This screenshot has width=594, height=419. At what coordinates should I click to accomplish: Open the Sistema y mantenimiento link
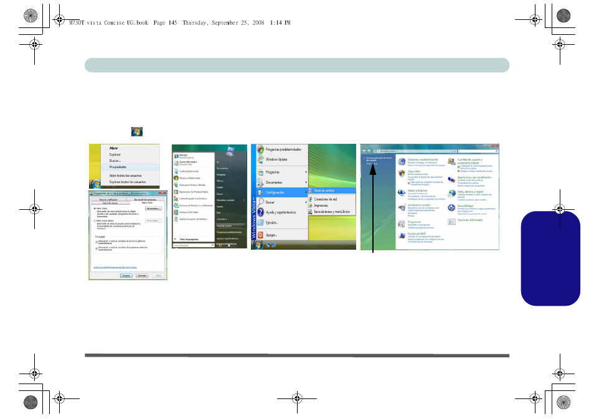click(x=423, y=159)
